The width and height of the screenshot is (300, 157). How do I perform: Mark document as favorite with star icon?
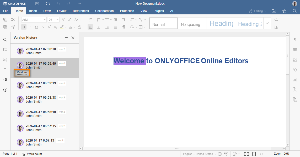point(284,11)
